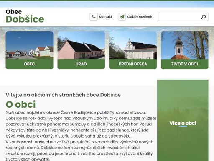Open the Odběr novinek link
214x161 pixels.
click(140, 17)
